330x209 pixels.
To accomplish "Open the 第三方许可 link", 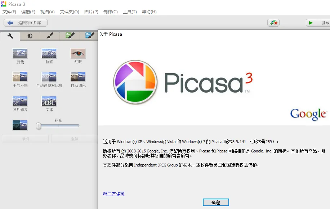I will click(x=113, y=194).
